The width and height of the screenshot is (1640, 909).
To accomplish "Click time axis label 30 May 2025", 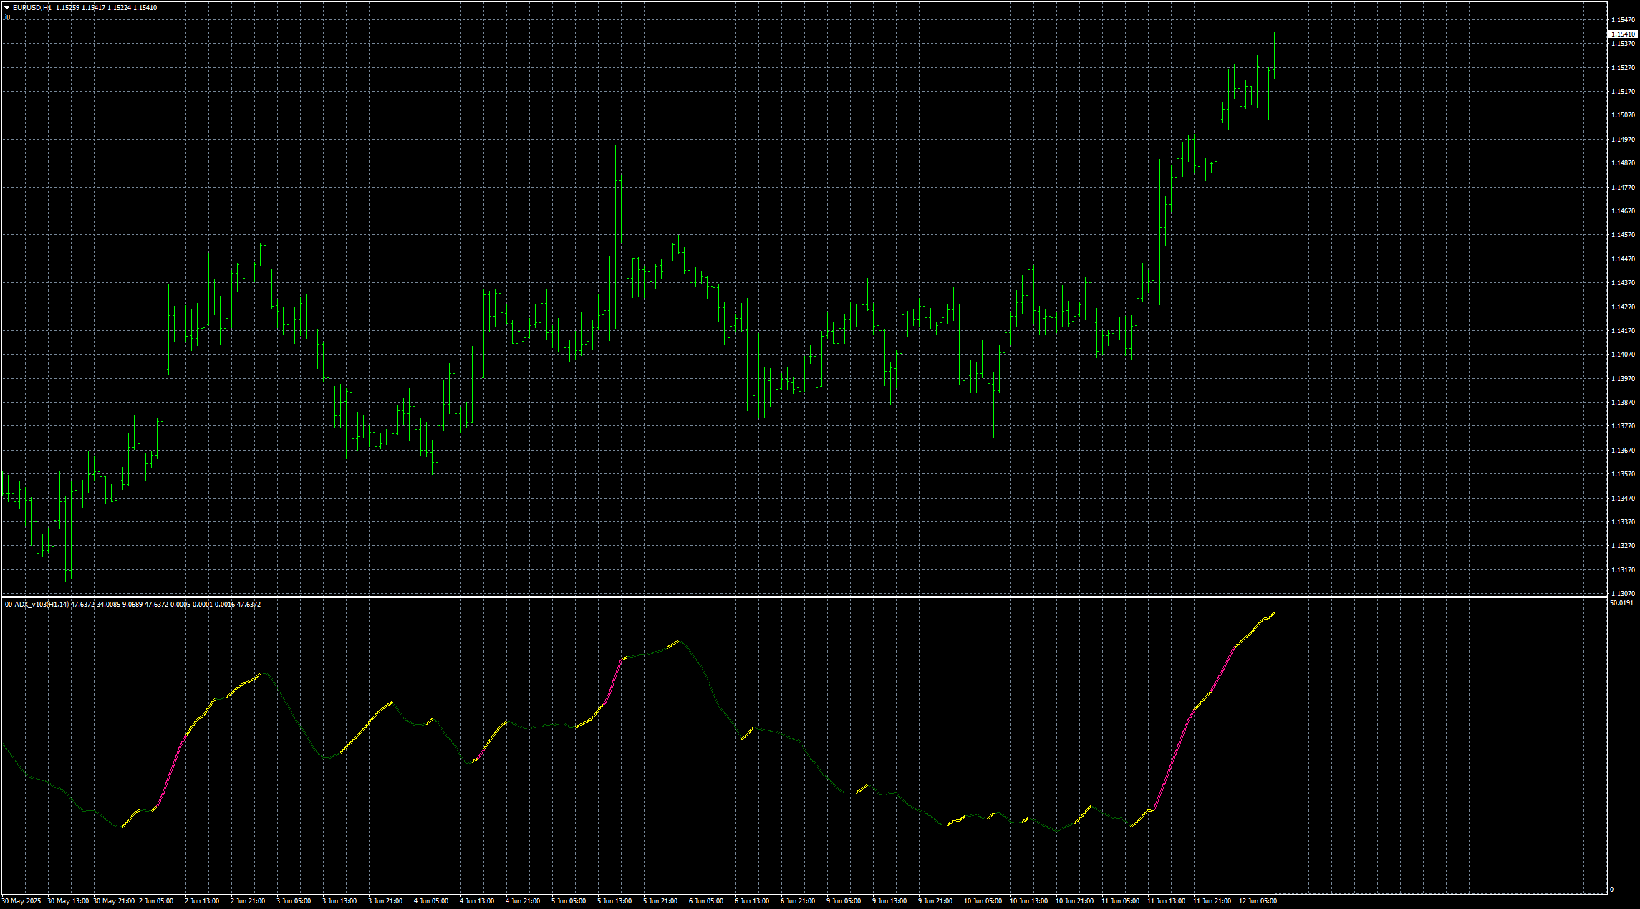I will coord(21,901).
